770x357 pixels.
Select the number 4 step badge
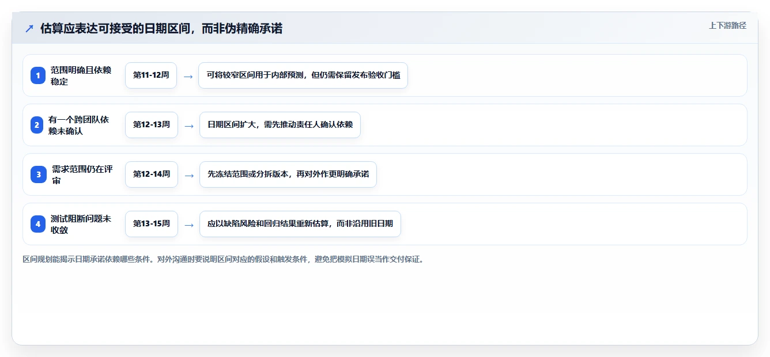[38, 224]
